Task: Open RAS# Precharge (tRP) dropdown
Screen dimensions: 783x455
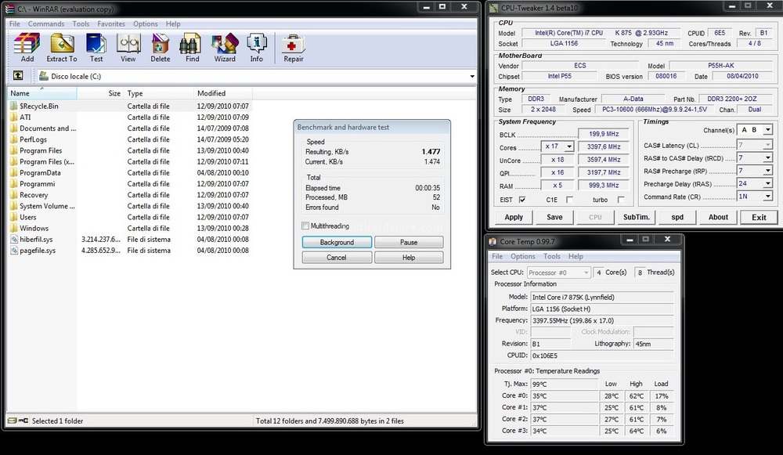Action: tap(768, 171)
